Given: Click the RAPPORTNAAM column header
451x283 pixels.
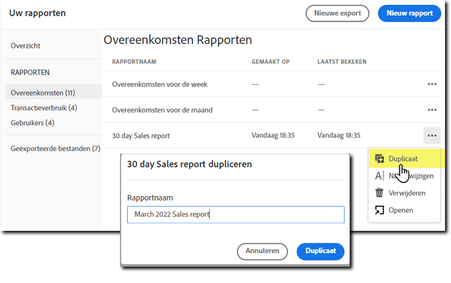Looking at the screenshot, I should click(x=134, y=61).
